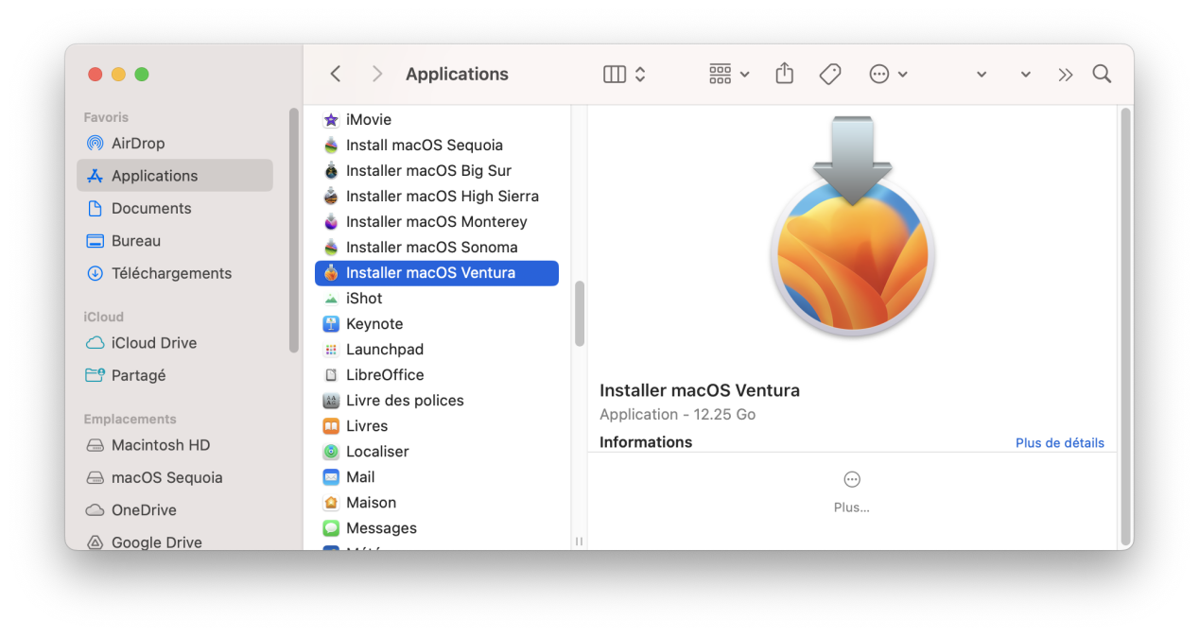Select Applications in the sidebar
This screenshot has height=636, width=1199.
175,176
